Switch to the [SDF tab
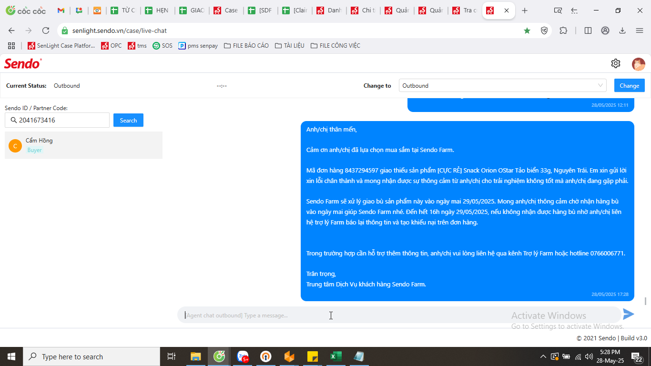This screenshot has height=366, width=651. tap(260, 10)
